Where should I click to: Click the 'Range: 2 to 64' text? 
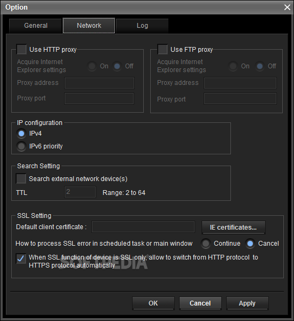[124, 193]
